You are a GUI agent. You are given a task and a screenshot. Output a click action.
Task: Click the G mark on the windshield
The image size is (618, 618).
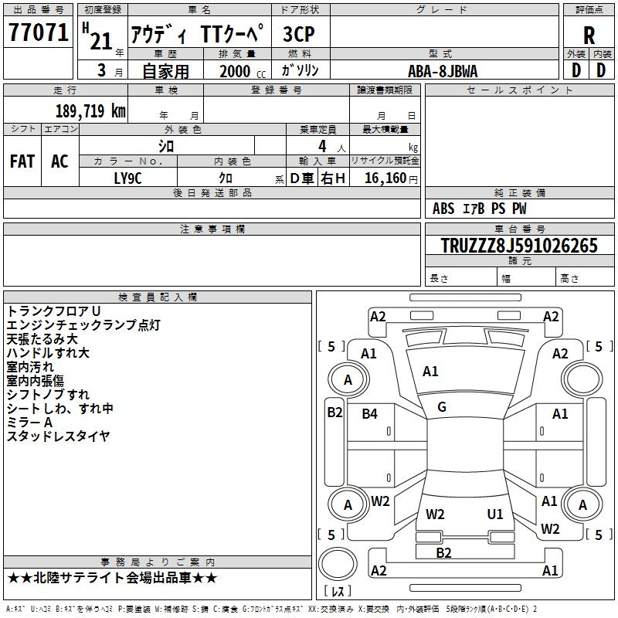(x=442, y=406)
